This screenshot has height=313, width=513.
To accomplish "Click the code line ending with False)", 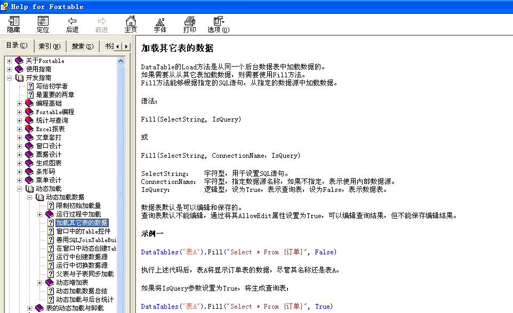I will point(239,252).
